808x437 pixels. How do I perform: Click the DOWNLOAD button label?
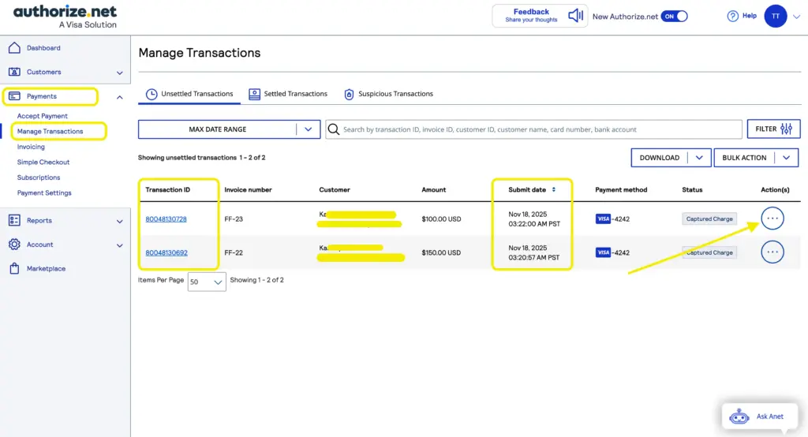(x=660, y=158)
